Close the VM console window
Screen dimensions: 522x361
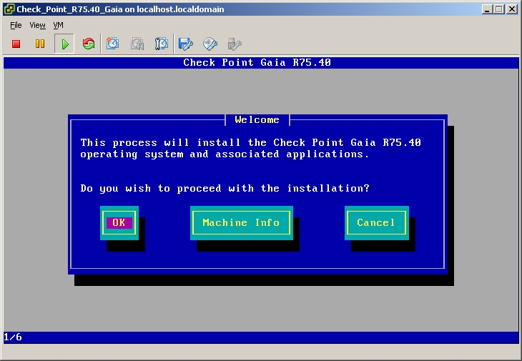click(x=512, y=9)
